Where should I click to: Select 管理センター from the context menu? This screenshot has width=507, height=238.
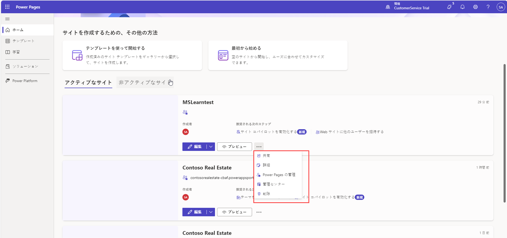click(x=278, y=184)
